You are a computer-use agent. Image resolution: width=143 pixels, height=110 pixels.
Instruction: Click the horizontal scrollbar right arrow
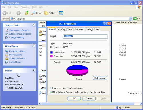pyautogui.click(x=141, y=104)
